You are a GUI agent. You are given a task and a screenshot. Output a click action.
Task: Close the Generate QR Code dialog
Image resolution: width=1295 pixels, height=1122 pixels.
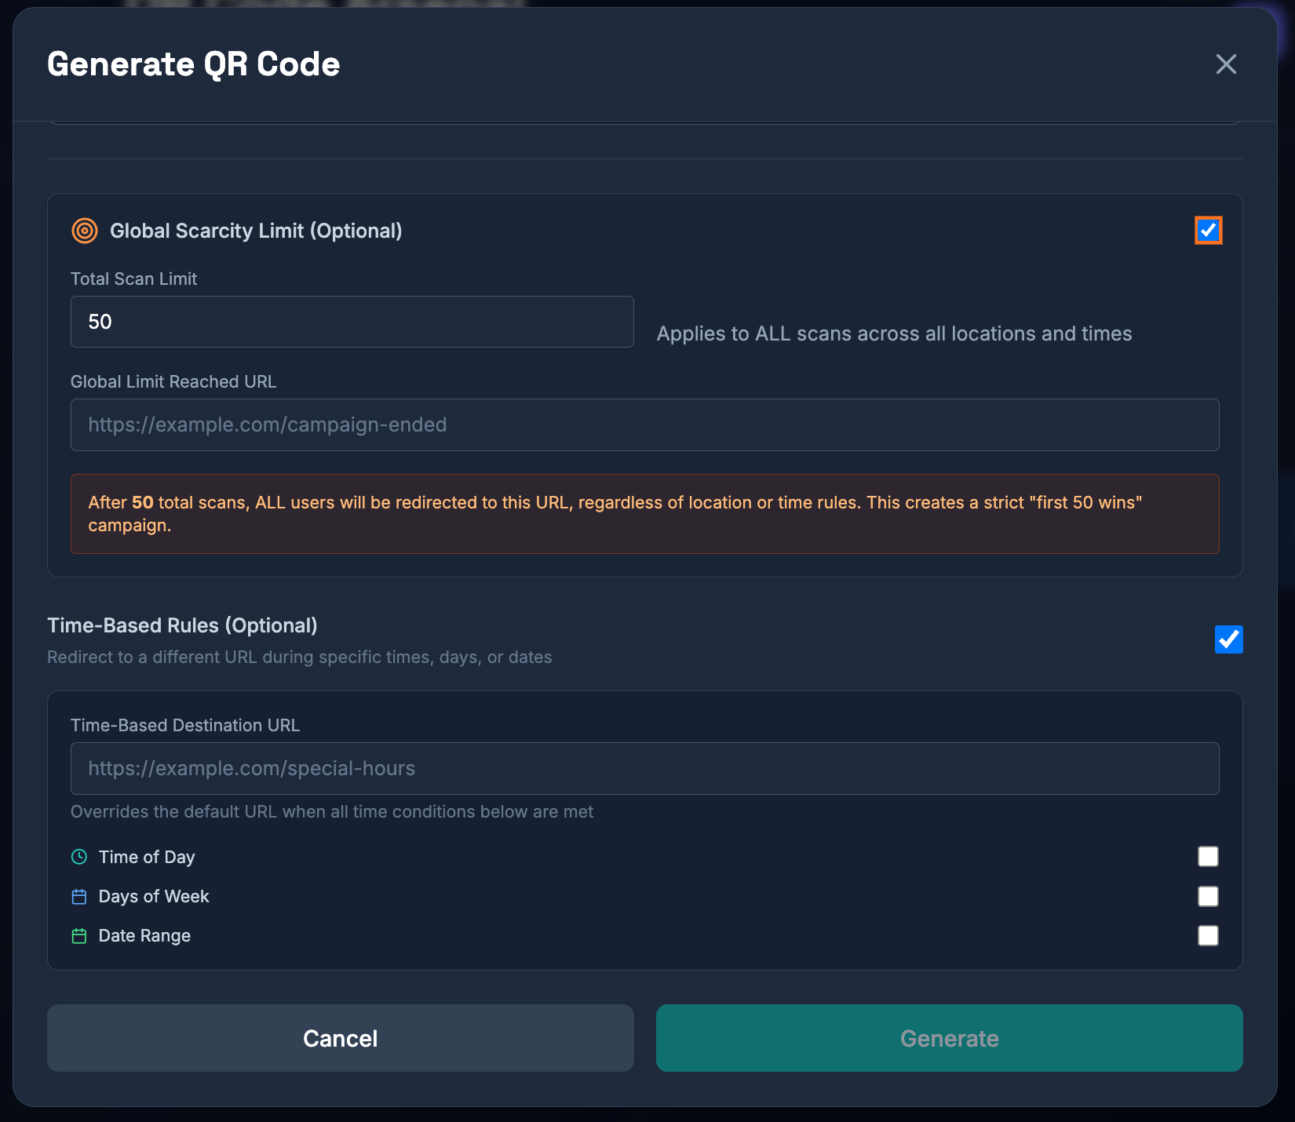(x=1226, y=64)
